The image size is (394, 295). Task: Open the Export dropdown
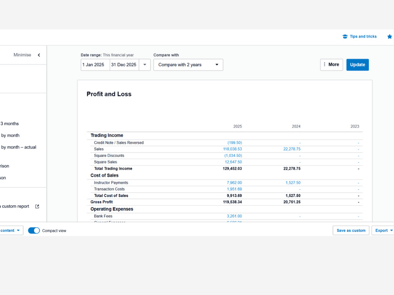point(383,230)
